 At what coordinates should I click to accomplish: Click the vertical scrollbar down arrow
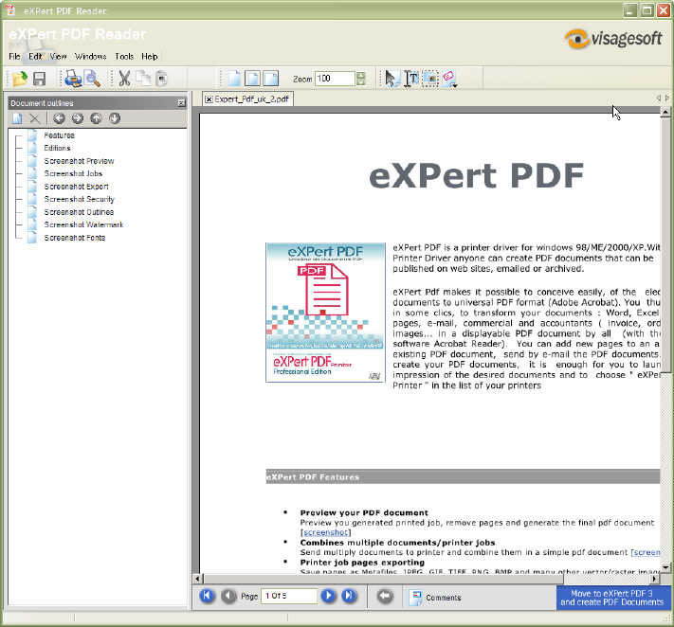click(665, 567)
